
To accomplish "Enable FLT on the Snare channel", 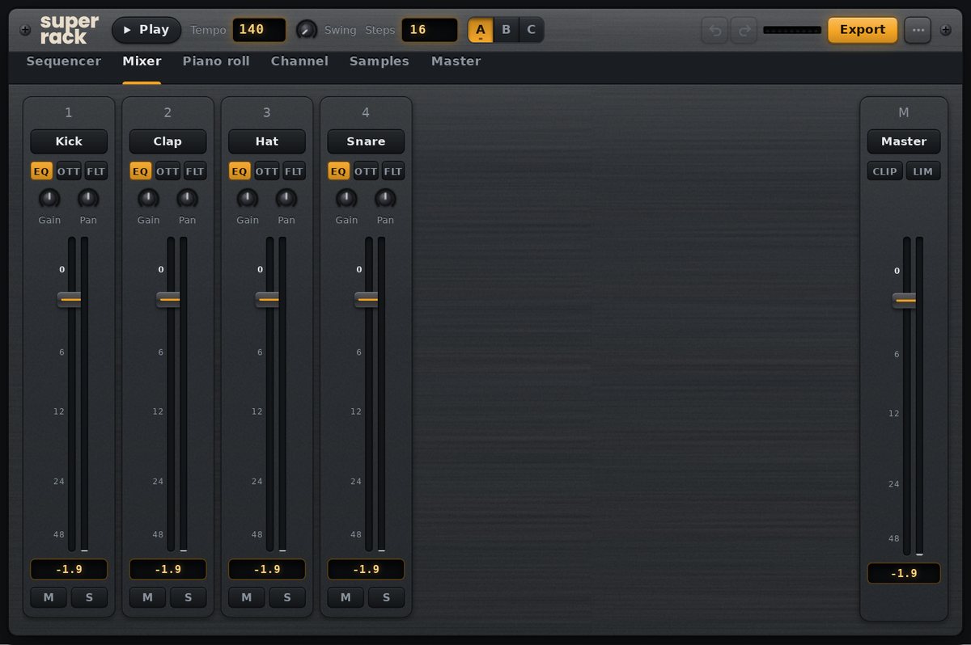I will [393, 171].
